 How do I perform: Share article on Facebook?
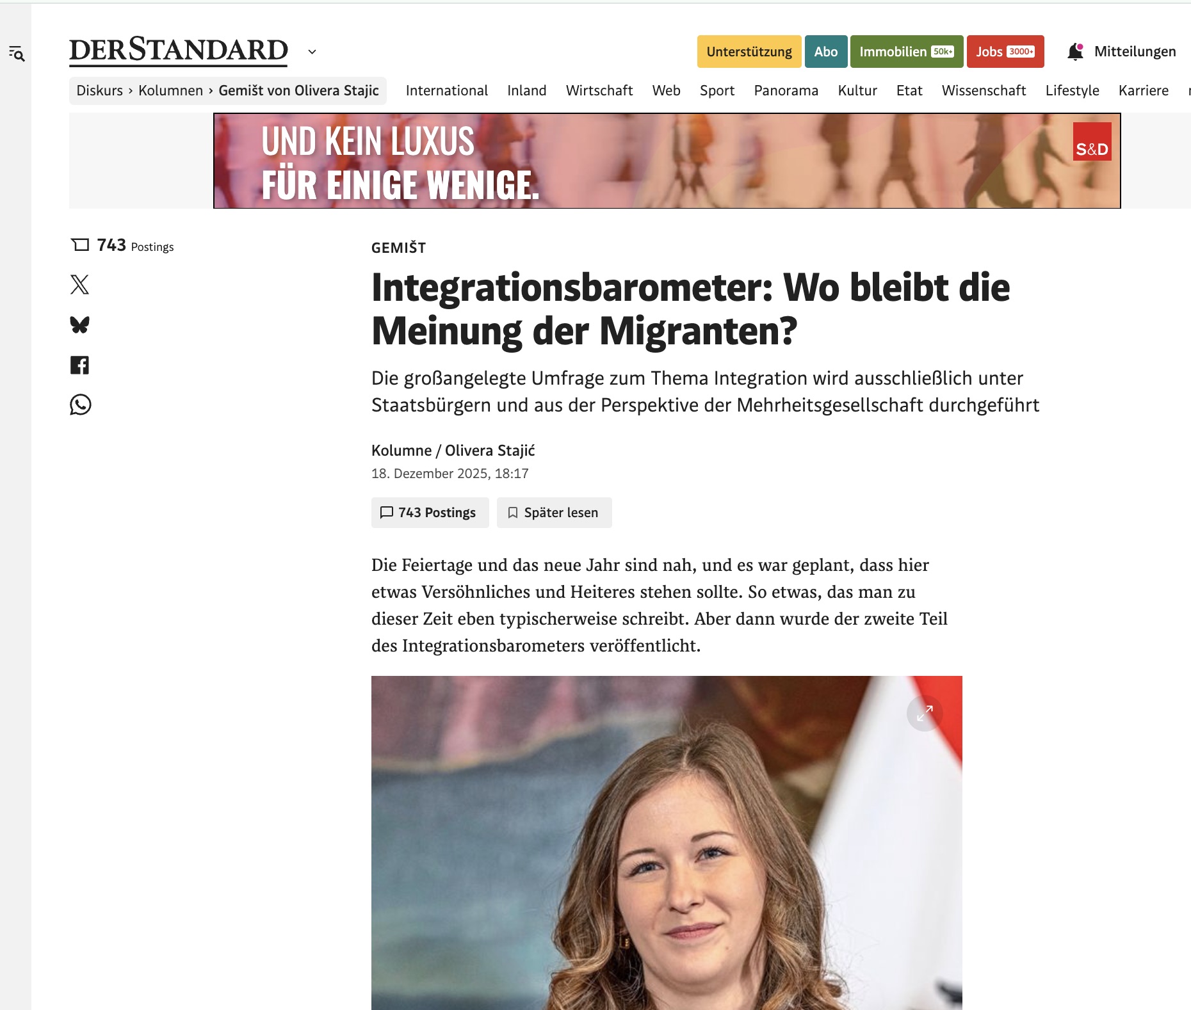tap(79, 365)
